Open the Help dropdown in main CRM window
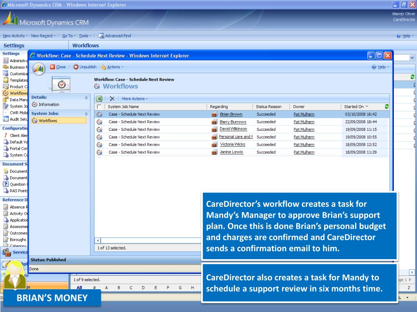The height and width of the screenshot is (312, 417). (405, 36)
